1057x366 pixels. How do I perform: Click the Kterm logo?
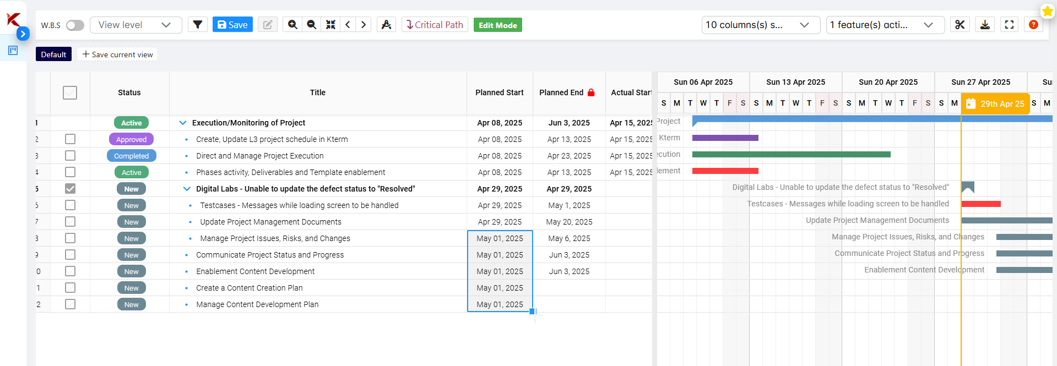coord(13,19)
